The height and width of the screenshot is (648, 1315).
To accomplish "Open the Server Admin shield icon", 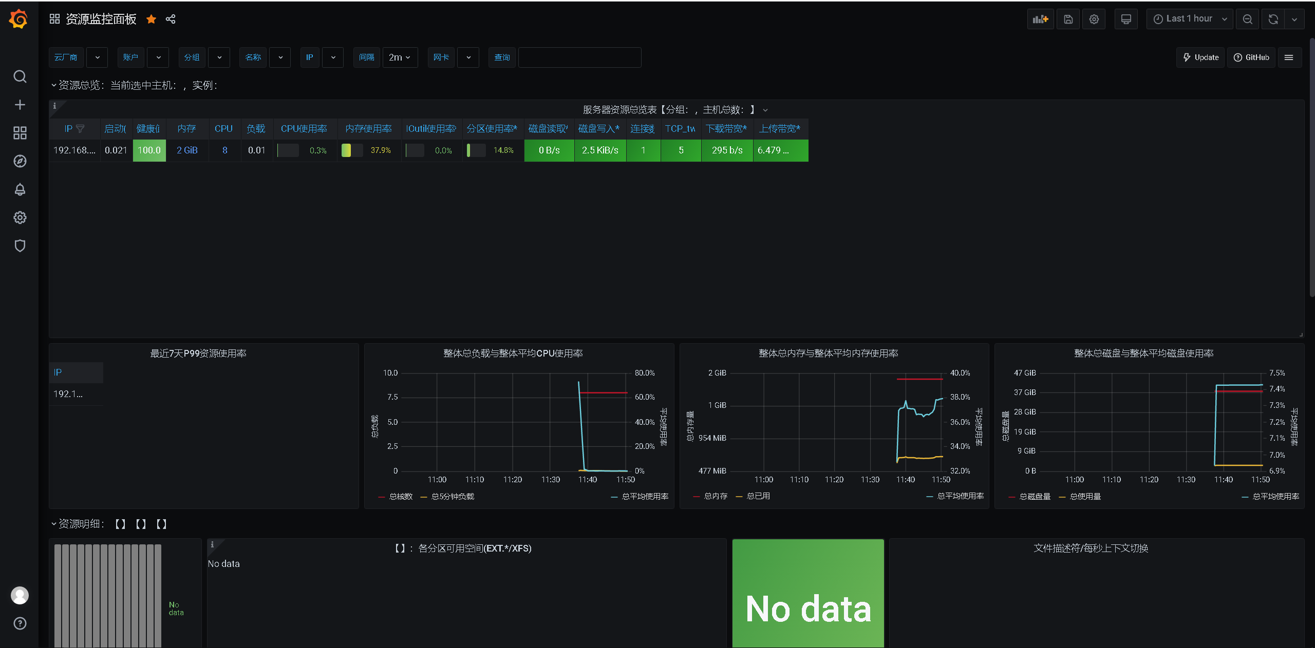I will [x=20, y=246].
